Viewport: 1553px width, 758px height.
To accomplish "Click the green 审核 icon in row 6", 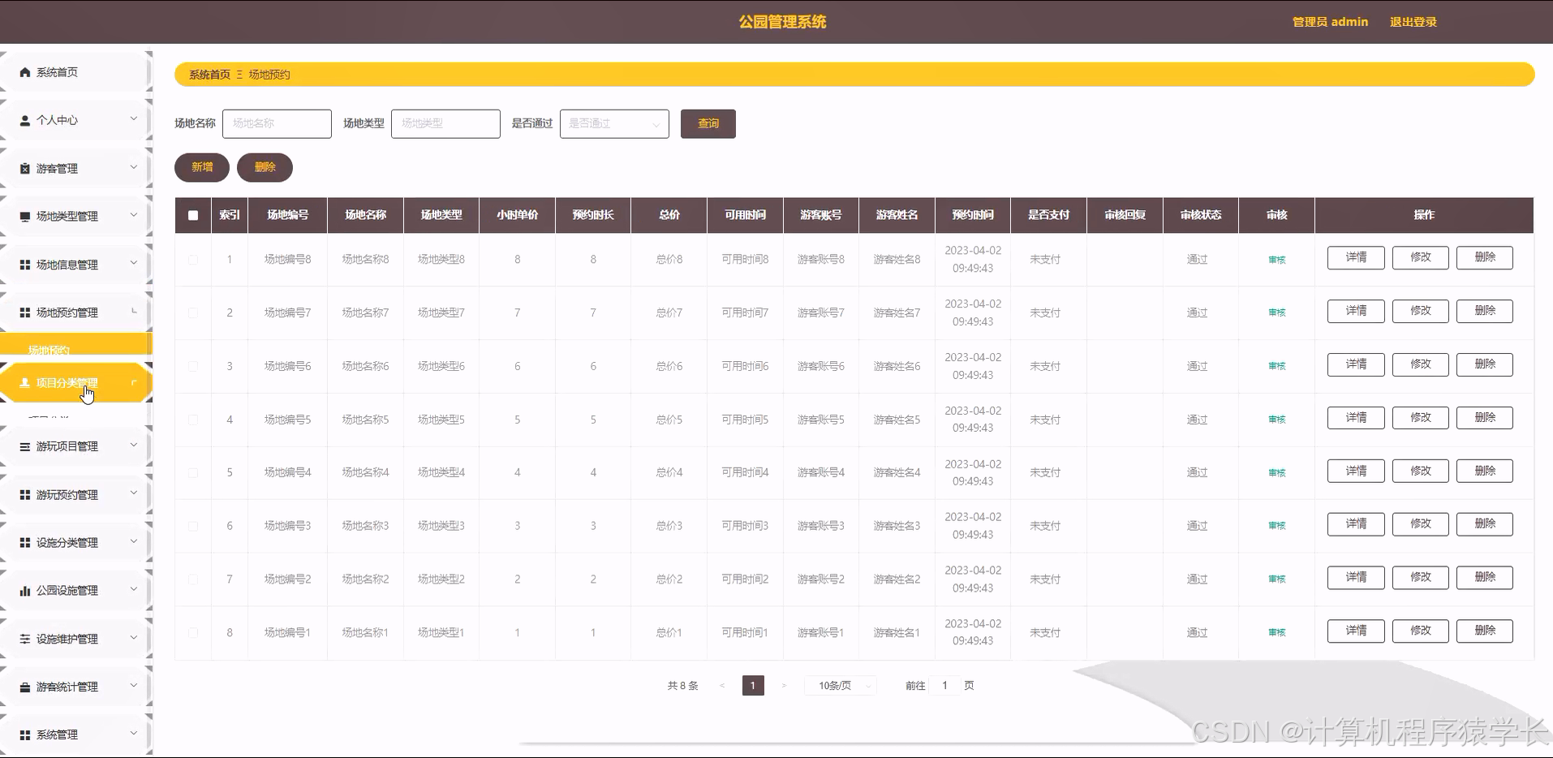I will point(1277,526).
